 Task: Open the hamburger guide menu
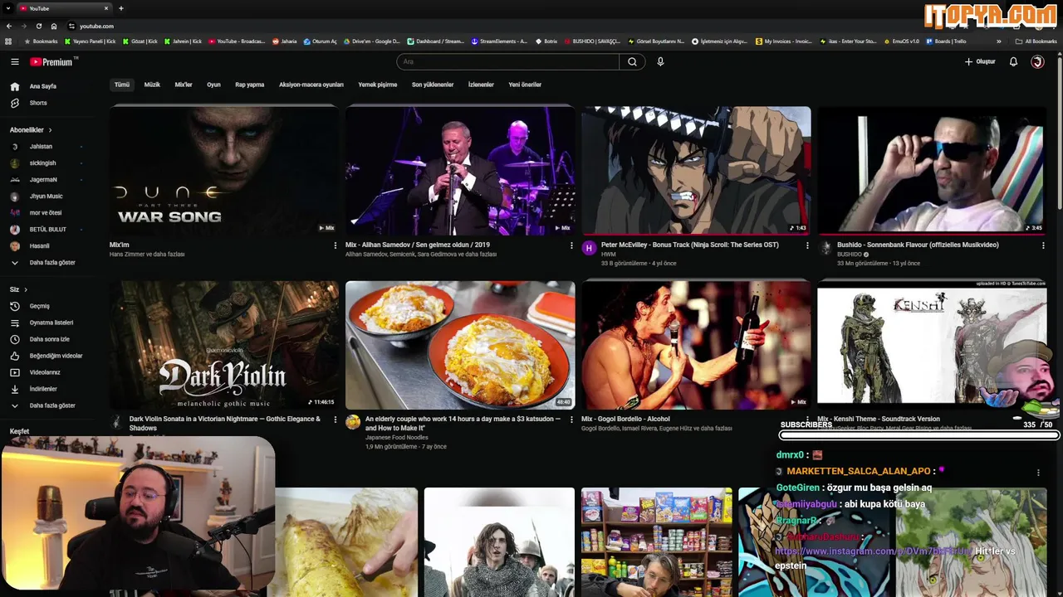tap(14, 61)
